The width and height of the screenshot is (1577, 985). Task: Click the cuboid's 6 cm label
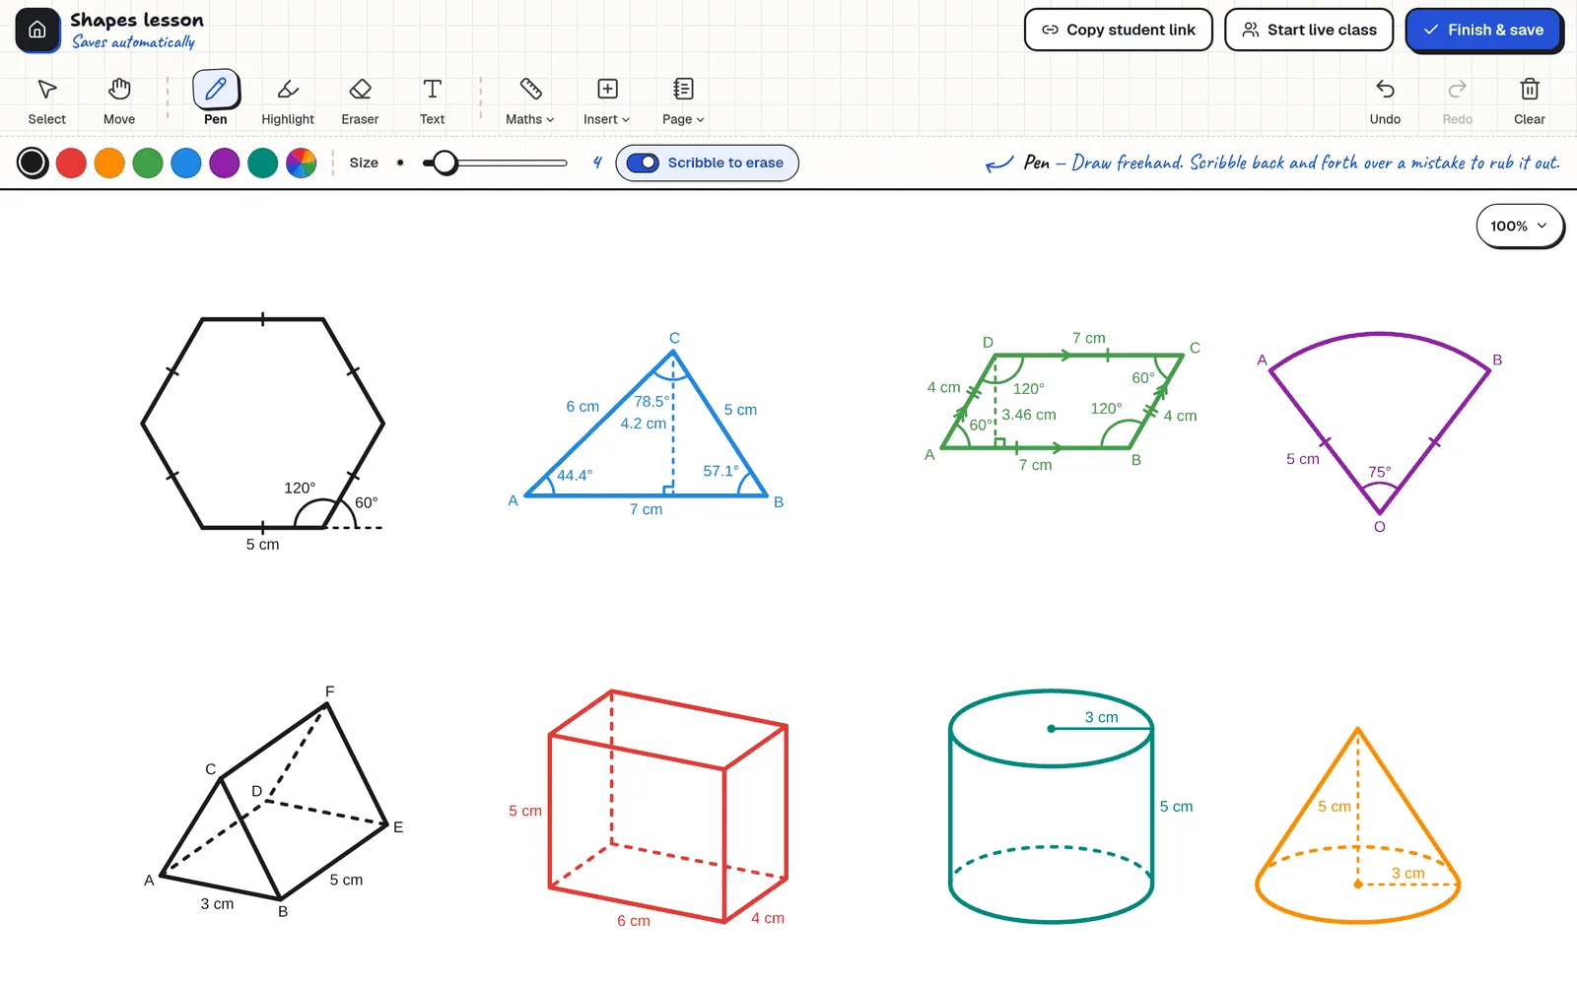[x=634, y=921]
